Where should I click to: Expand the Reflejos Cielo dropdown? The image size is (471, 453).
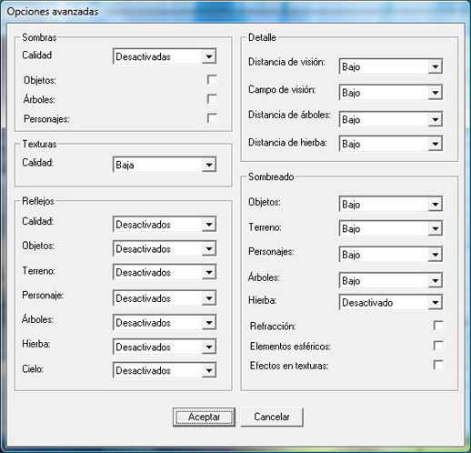tap(165, 370)
